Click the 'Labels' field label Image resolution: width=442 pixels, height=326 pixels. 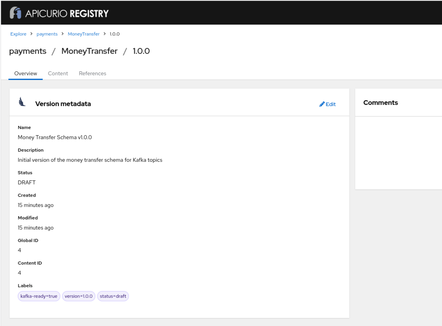click(25, 285)
